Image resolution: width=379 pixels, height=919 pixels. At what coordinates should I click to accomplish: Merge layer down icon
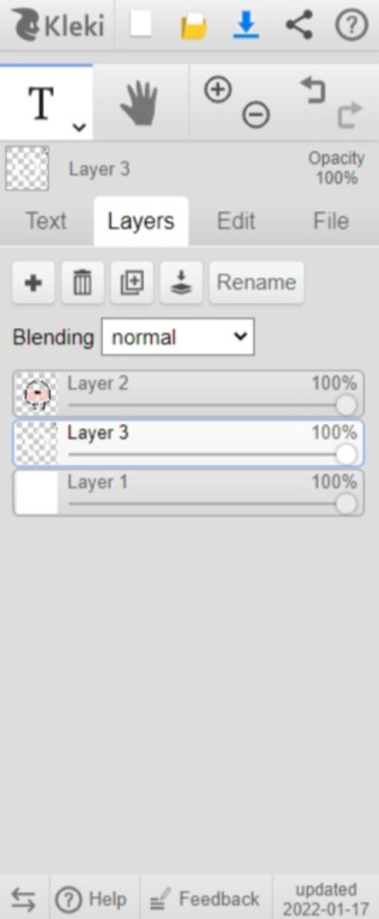pos(181,283)
